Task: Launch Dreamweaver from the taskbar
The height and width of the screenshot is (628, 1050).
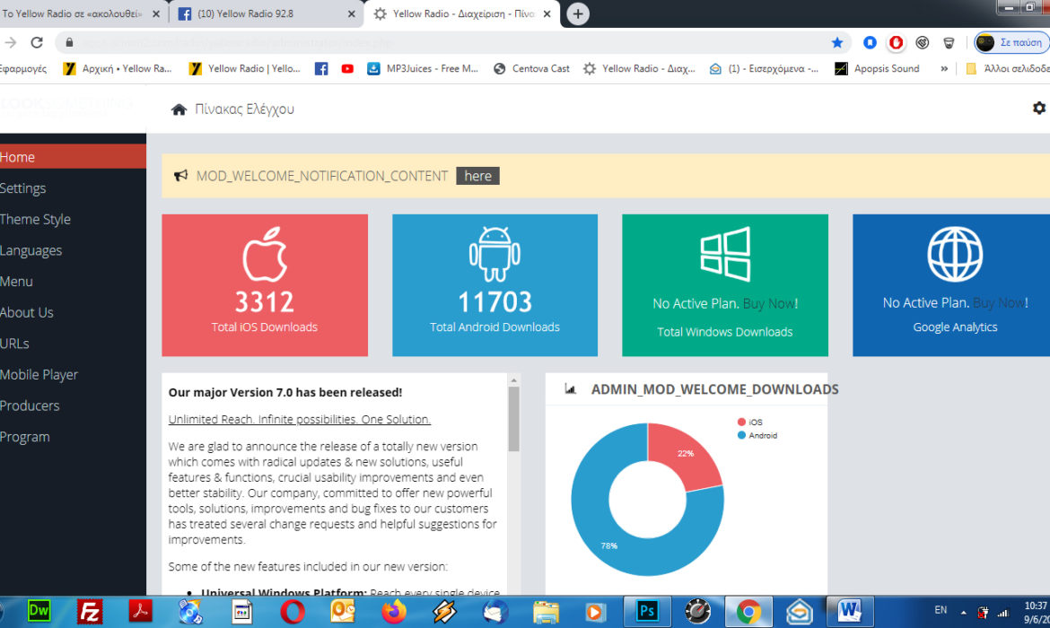Action: click(39, 611)
